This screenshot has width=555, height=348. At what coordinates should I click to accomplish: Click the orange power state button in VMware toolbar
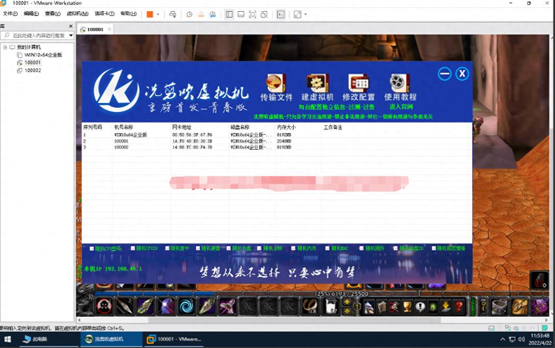tap(149, 14)
